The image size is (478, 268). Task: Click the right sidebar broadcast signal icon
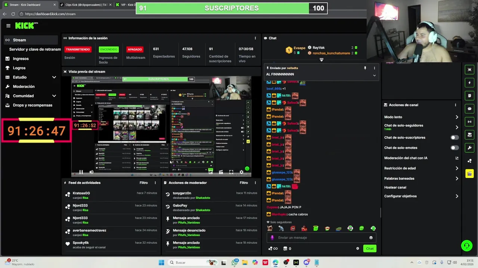(x=470, y=122)
